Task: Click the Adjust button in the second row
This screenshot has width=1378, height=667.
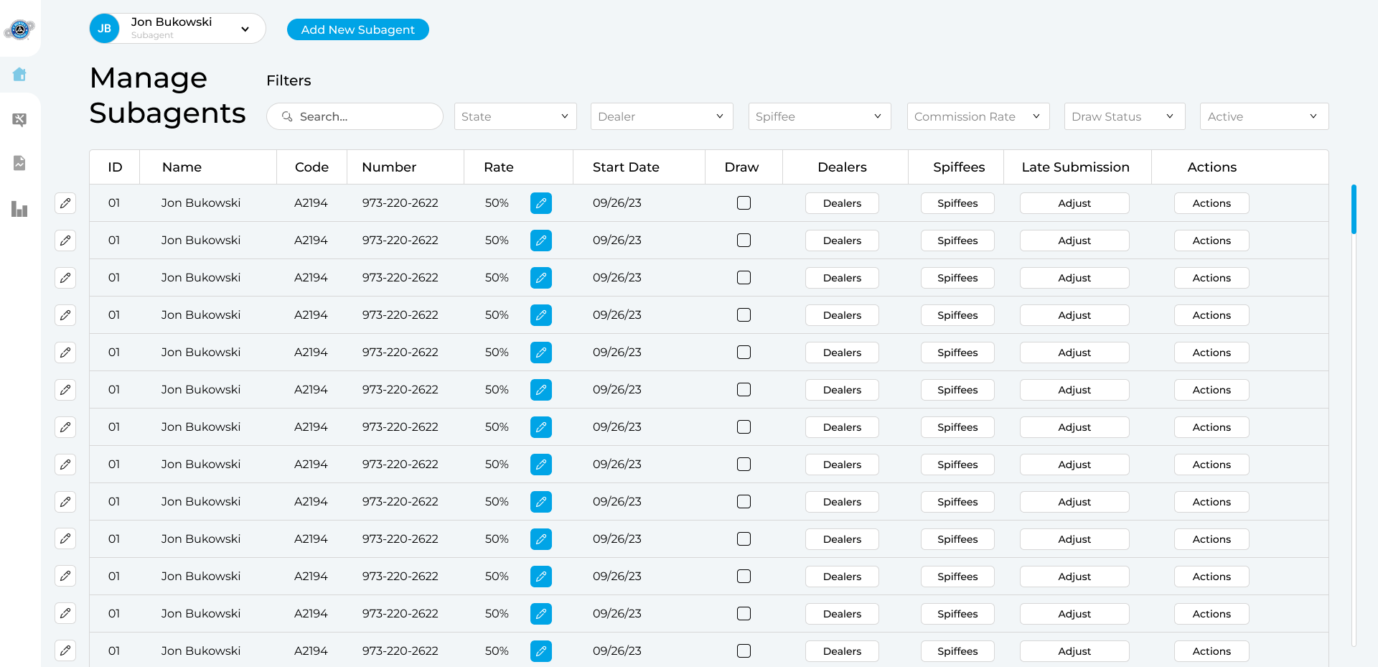Action: [x=1074, y=241]
